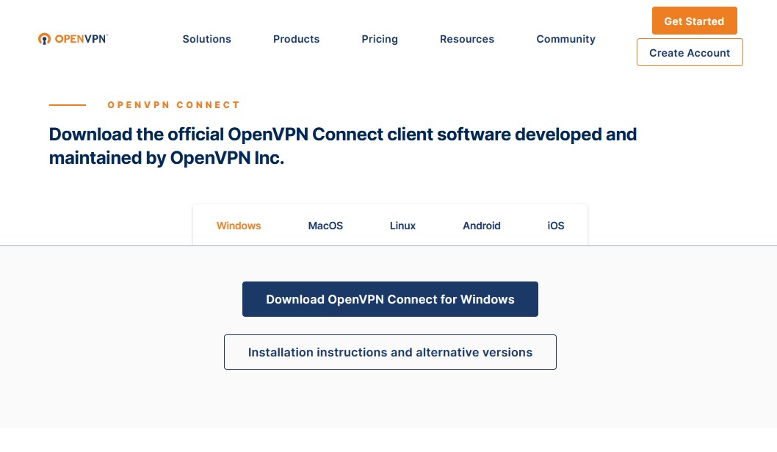Expand the Products menu in the header
This screenshot has height=452, width=777.
(x=296, y=39)
